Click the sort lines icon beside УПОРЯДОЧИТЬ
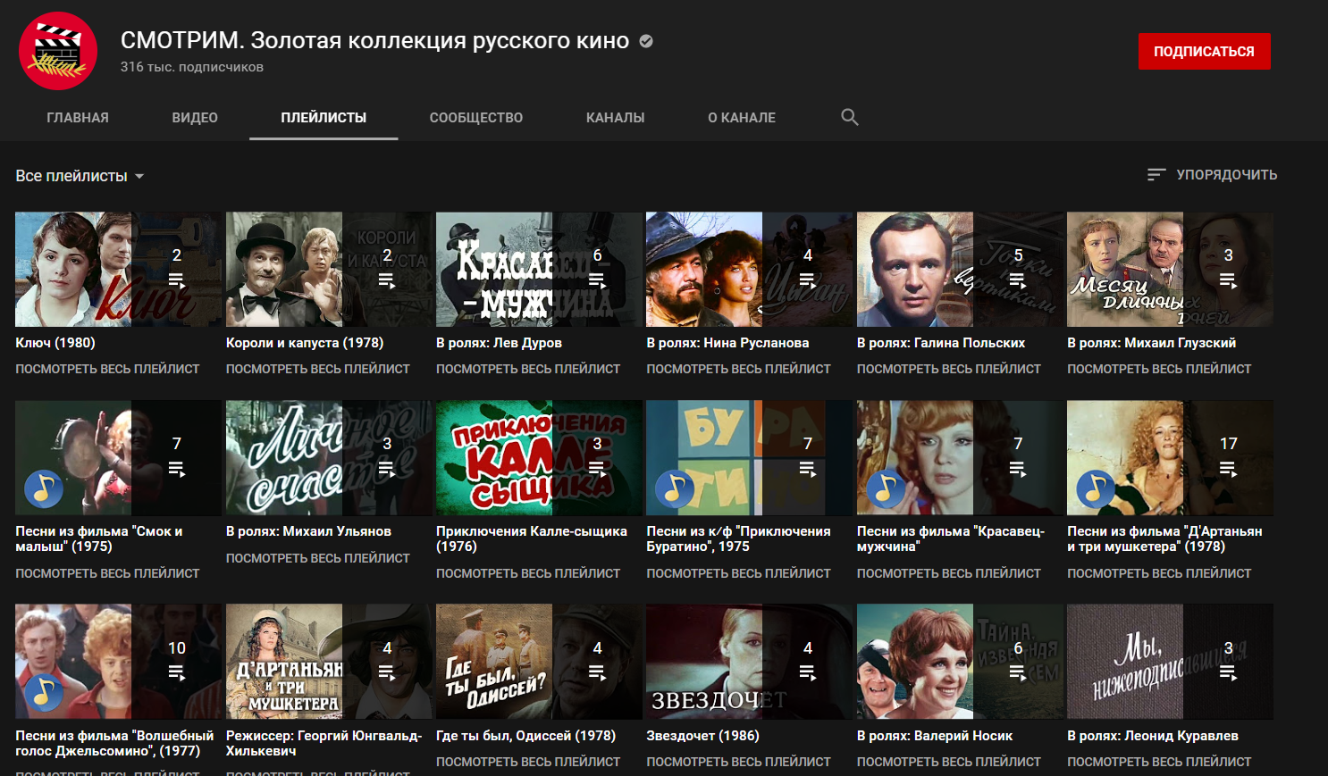This screenshot has height=776, width=1328. click(1156, 175)
